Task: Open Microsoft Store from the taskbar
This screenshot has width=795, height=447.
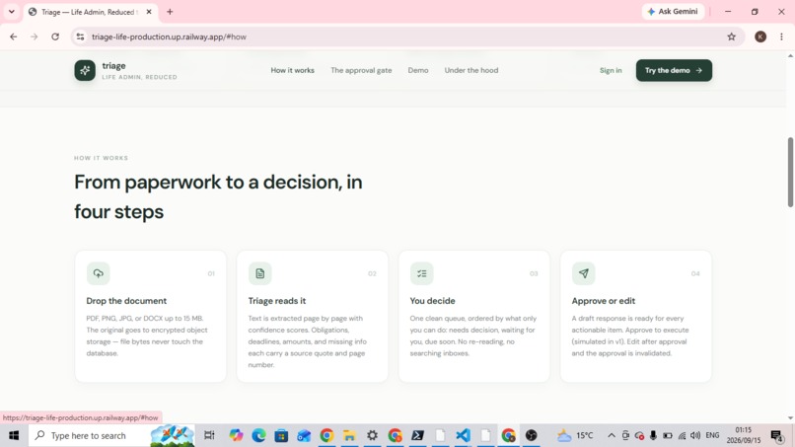Action: (x=281, y=435)
